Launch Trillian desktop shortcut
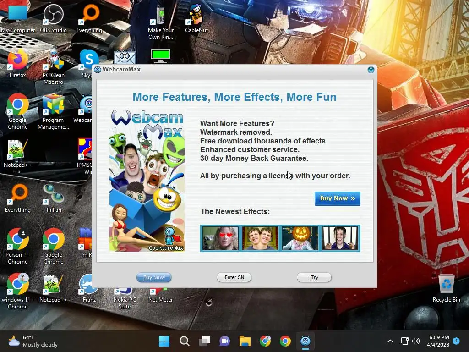Viewport: 469px width, 352px height. pos(53,198)
